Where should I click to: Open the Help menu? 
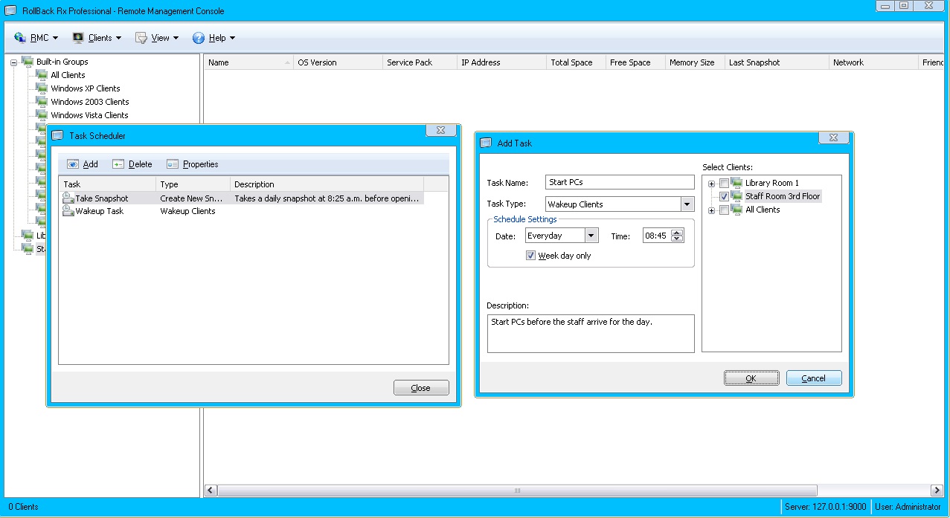tap(214, 38)
